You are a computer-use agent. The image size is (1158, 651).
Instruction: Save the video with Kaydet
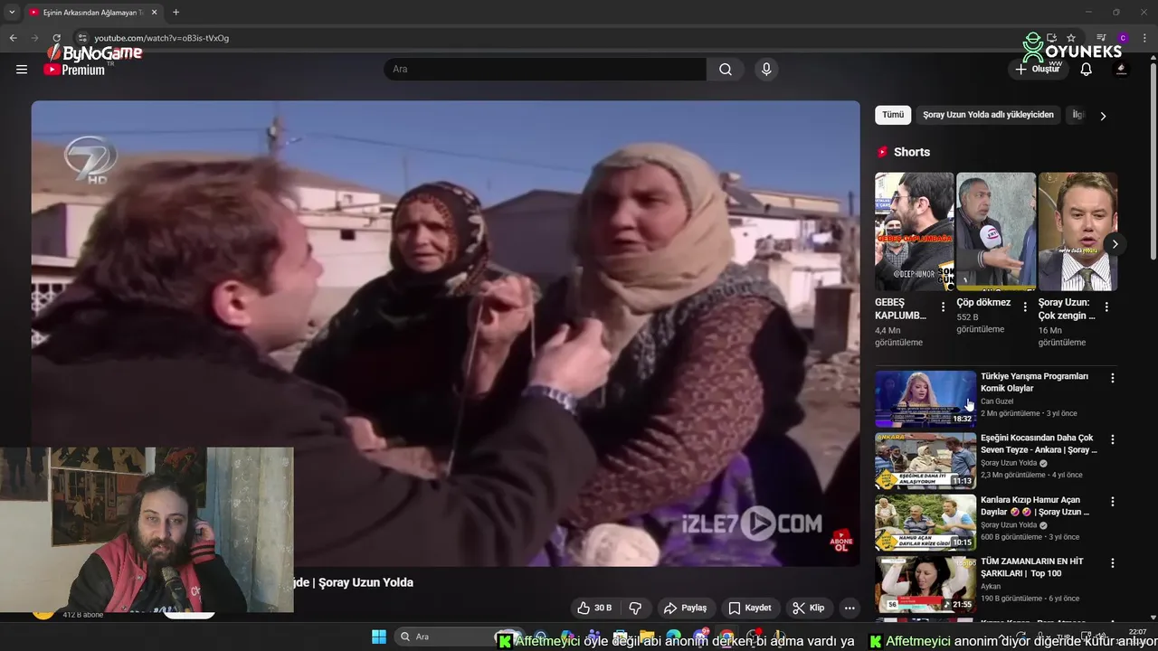[x=750, y=608]
